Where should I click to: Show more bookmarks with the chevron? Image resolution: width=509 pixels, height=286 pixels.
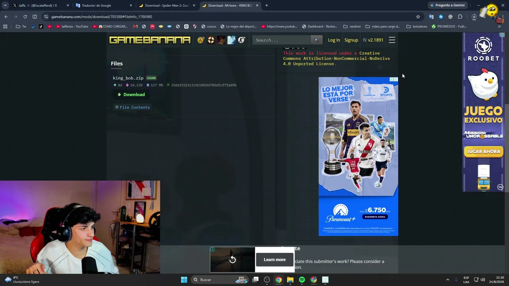pyautogui.click(x=499, y=27)
